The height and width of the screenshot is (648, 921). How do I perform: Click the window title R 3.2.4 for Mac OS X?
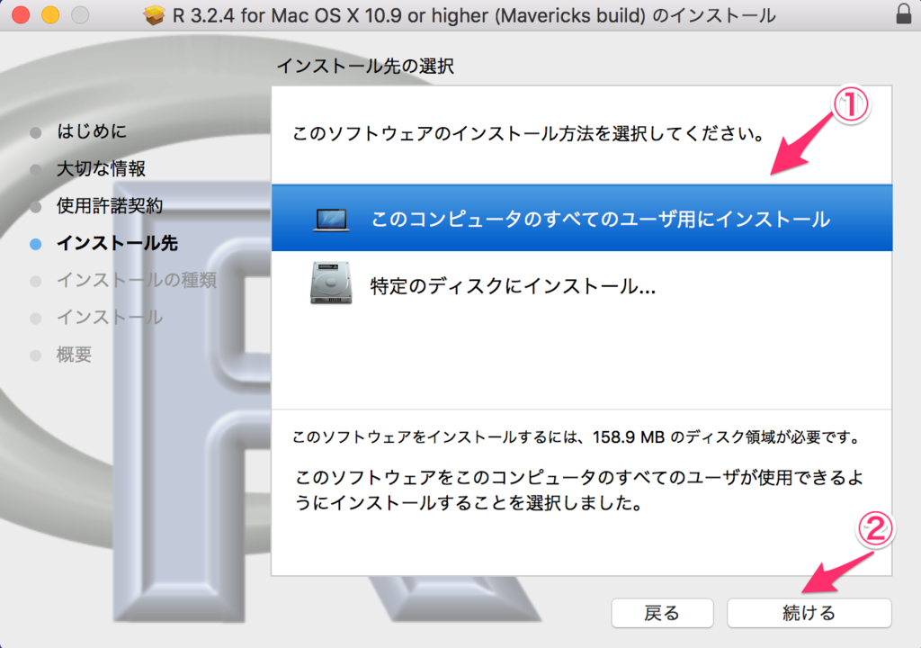(474, 15)
